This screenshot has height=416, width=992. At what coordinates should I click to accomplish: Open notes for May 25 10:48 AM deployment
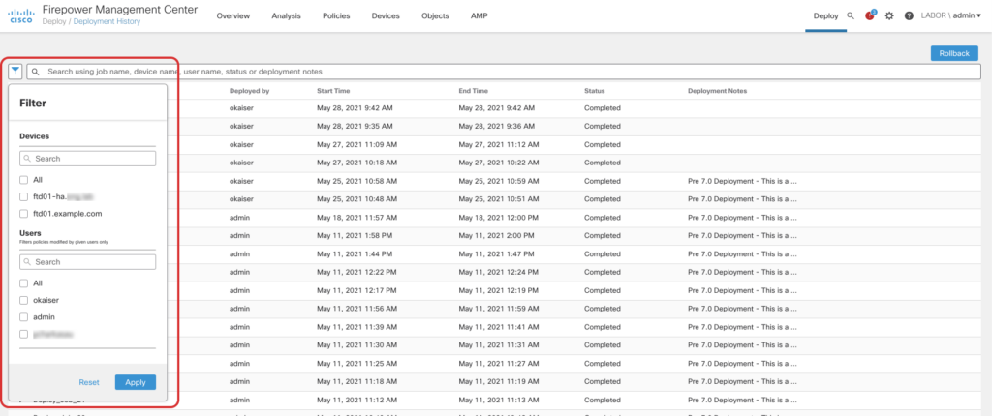pos(742,199)
